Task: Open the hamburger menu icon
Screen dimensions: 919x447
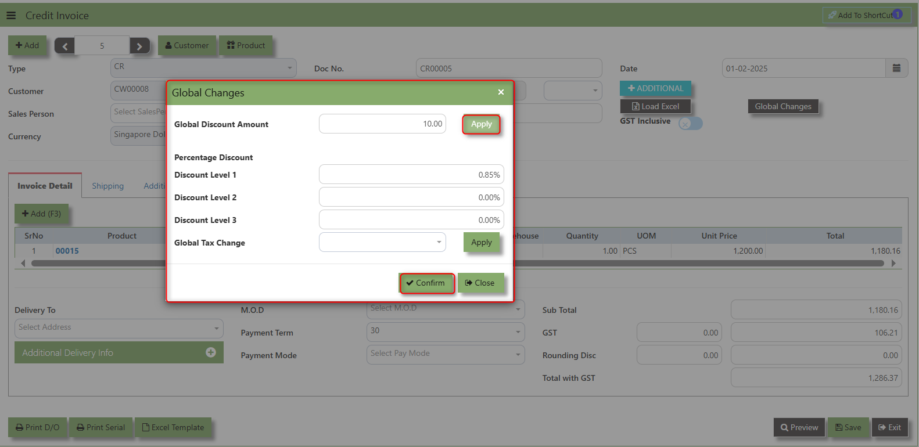Action: (x=11, y=16)
